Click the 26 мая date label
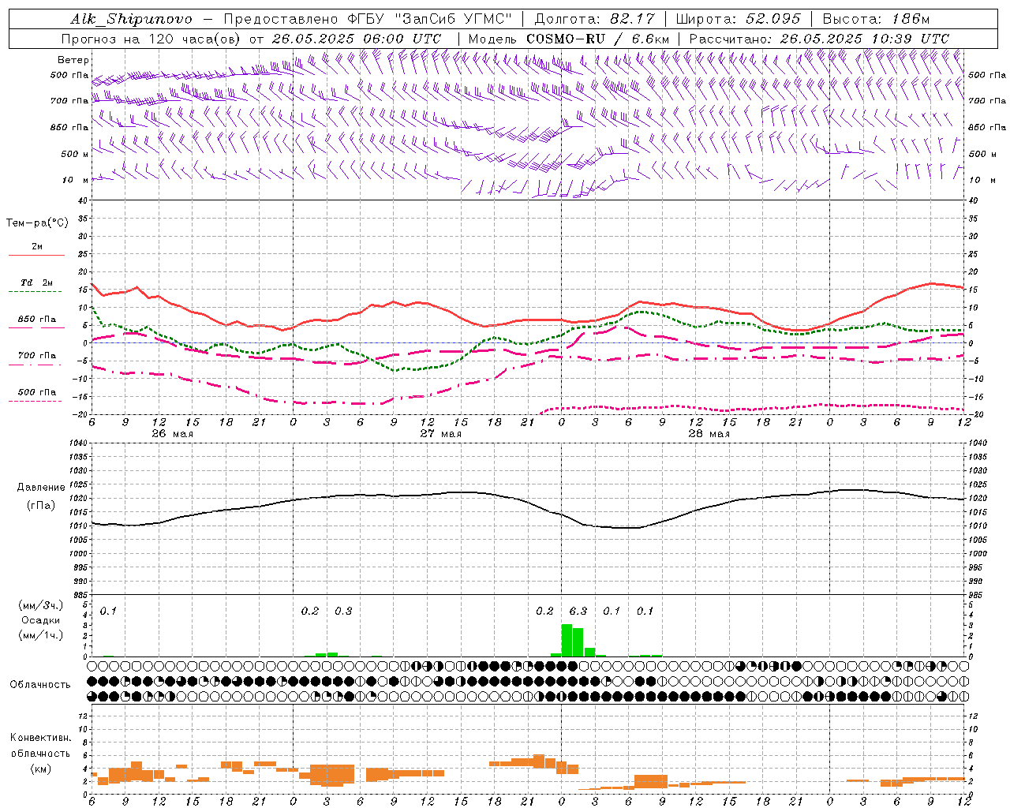 pyautogui.click(x=172, y=434)
